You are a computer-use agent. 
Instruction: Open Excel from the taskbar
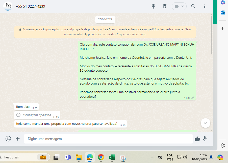tap(112, 157)
